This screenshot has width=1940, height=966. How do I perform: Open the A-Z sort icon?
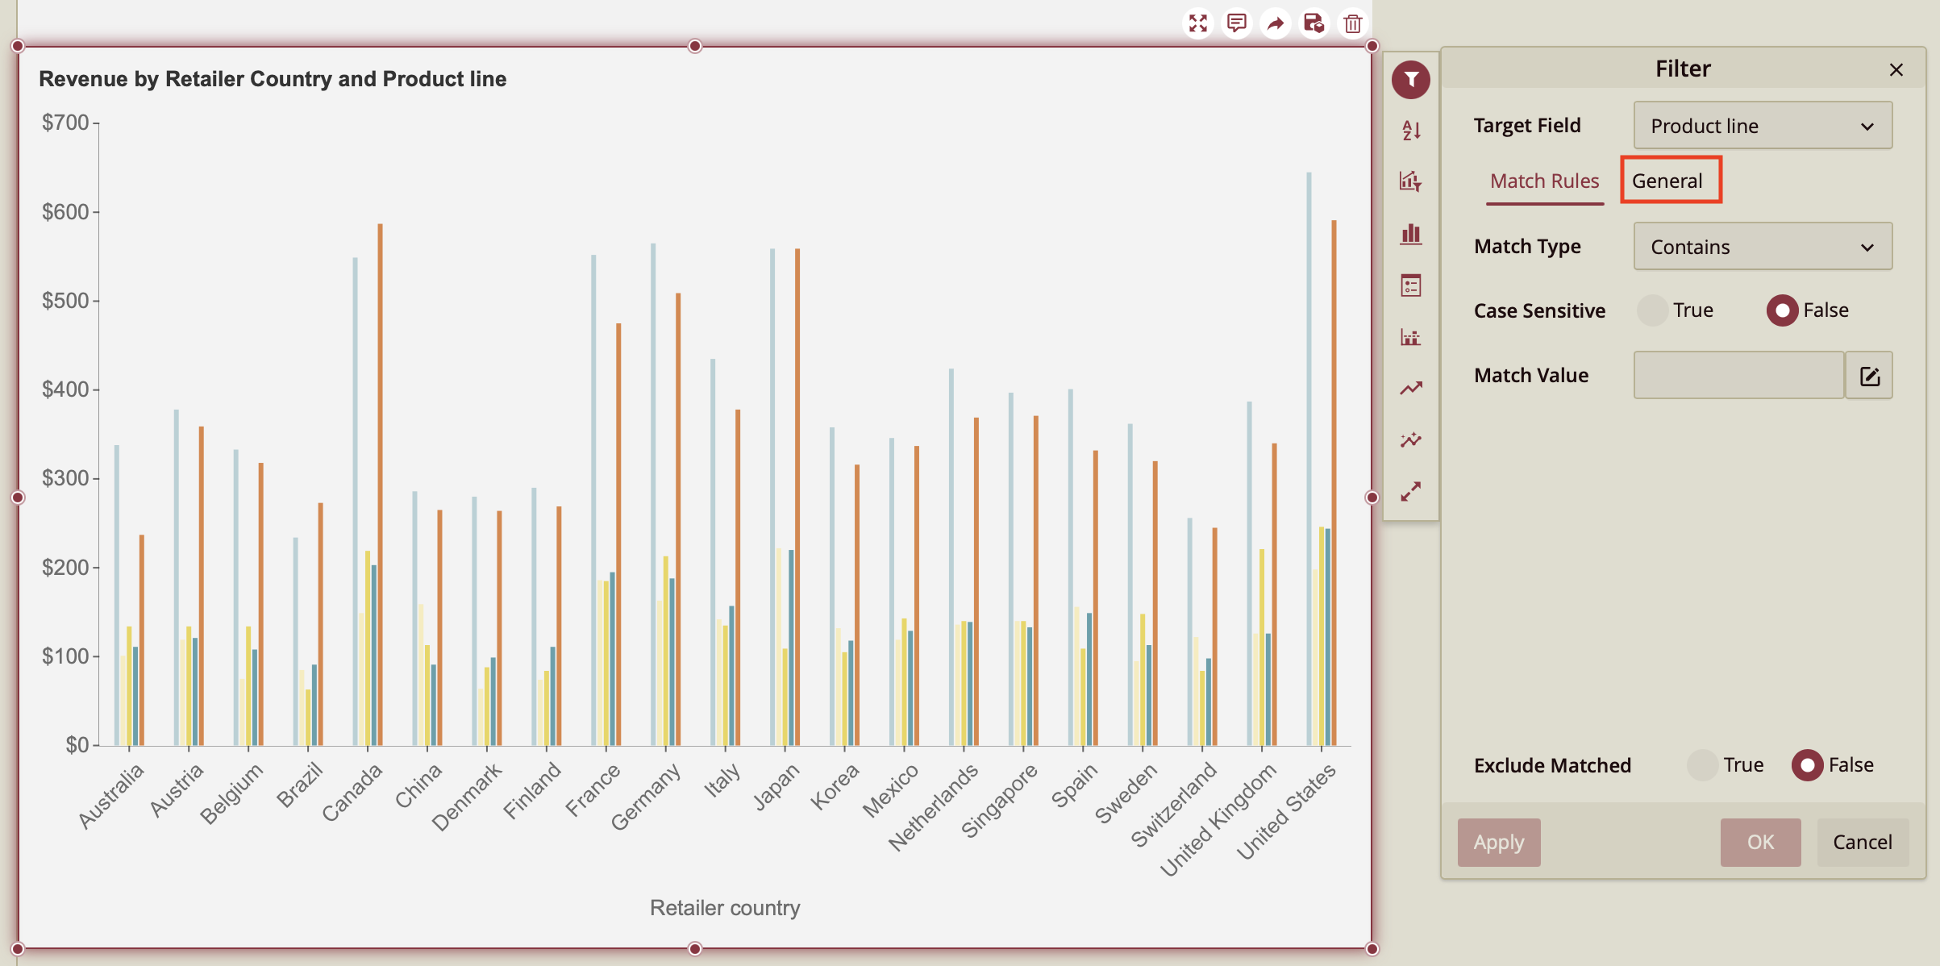[x=1411, y=130]
